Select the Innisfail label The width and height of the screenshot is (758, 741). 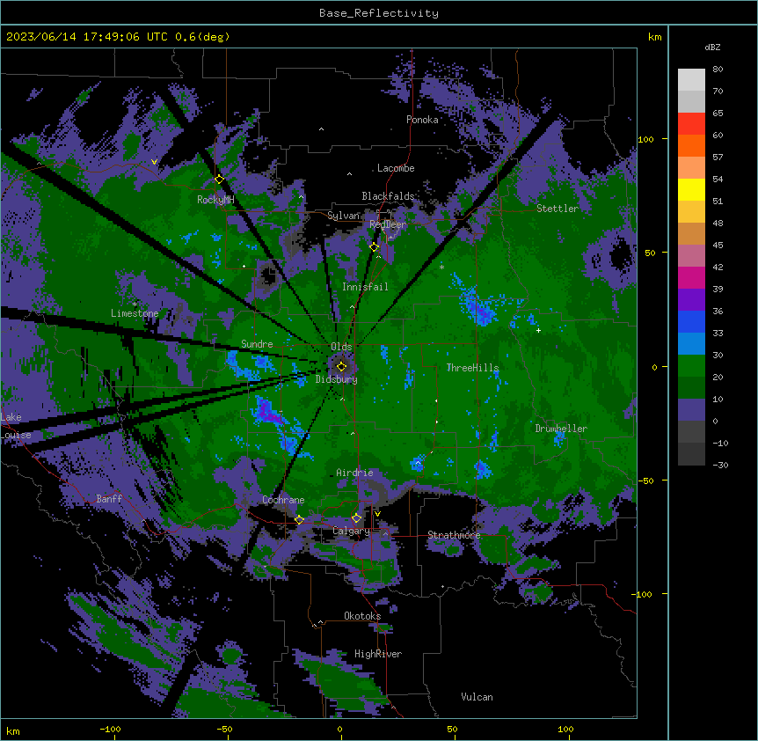(365, 287)
